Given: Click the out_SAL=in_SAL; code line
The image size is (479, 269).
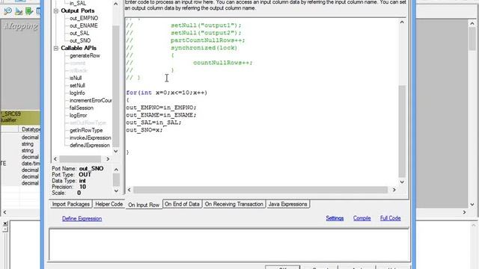Looking at the screenshot, I should click(x=153, y=123).
